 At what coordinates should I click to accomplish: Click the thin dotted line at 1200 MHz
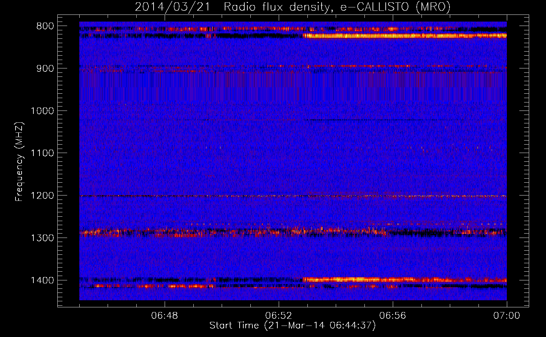pyautogui.click(x=293, y=196)
